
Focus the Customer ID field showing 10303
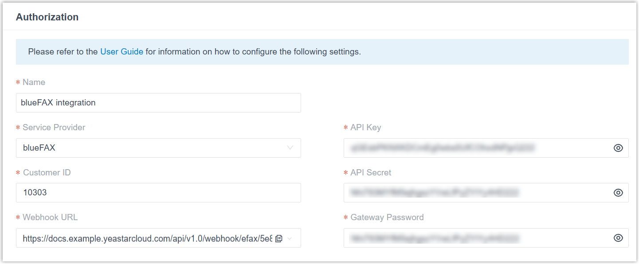(x=158, y=193)
